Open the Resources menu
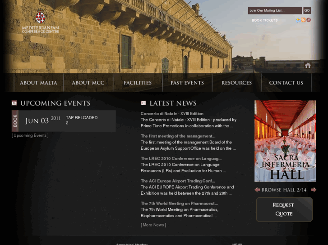Screen dimensions: 328x245 click(236, 83)
